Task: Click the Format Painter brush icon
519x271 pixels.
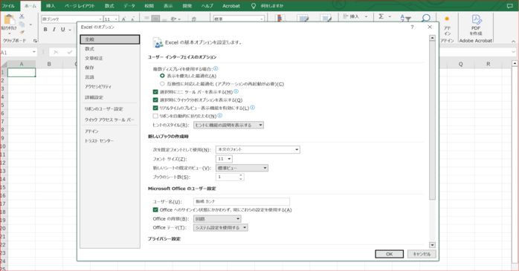Action: [22, 32]
